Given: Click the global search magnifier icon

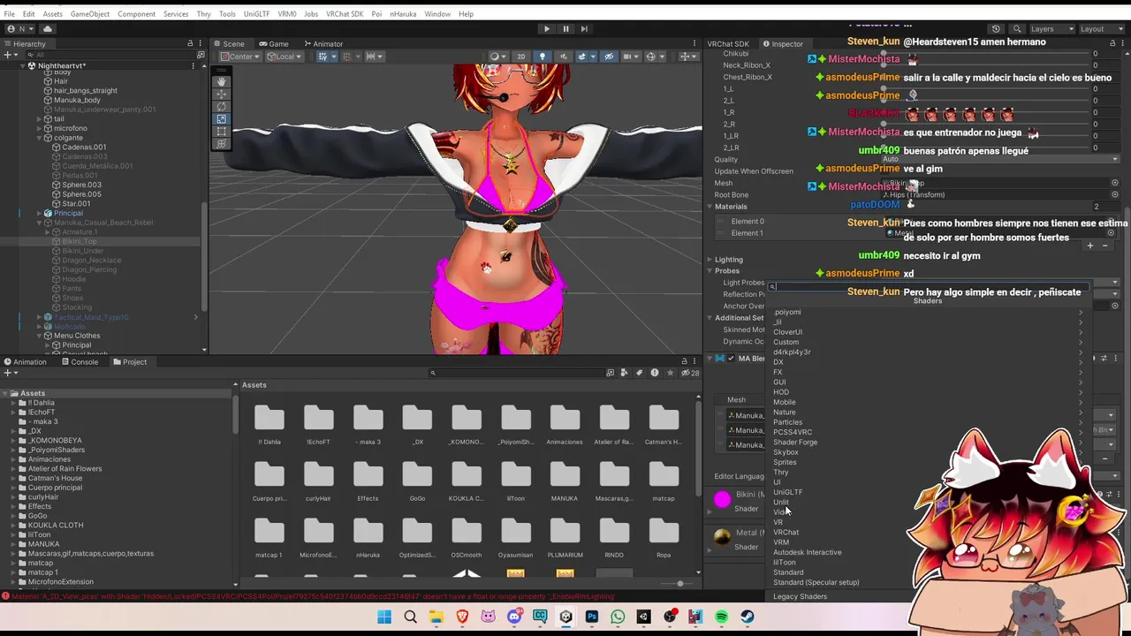Looking at the screenshot, I should 1017,28.
